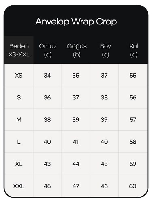Click the Anvelop Wrap Crop title
The width and height of the screenshot is (152, 203).
76,22
